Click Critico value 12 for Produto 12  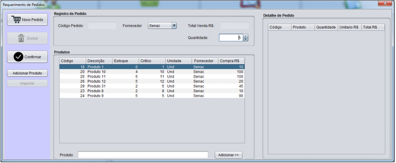[x=162, y=81]
